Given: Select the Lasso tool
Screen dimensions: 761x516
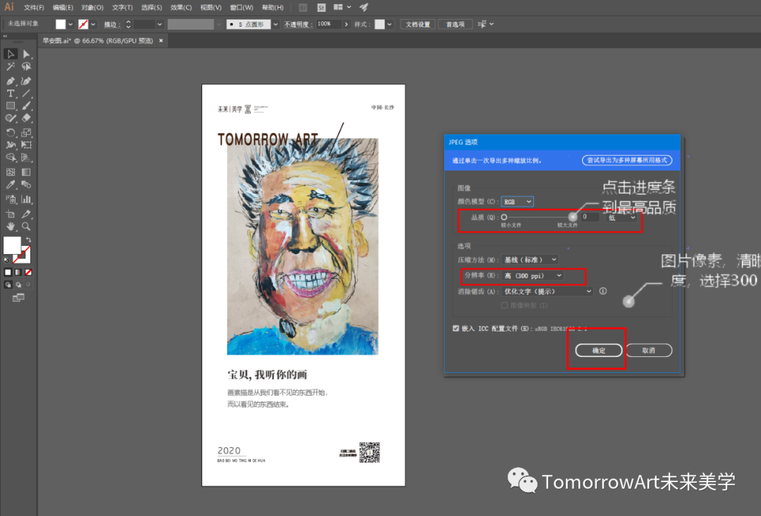Looking at the screenshot, I should [x=26, y=67].
